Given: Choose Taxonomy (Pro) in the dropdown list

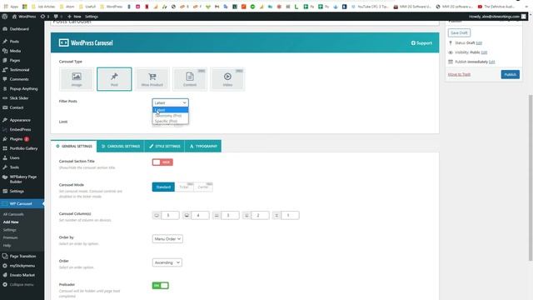Looking at the screenshot, I should [x=170, y=116].
